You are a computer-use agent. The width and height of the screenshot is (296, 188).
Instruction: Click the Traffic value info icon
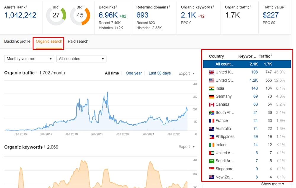285,7
